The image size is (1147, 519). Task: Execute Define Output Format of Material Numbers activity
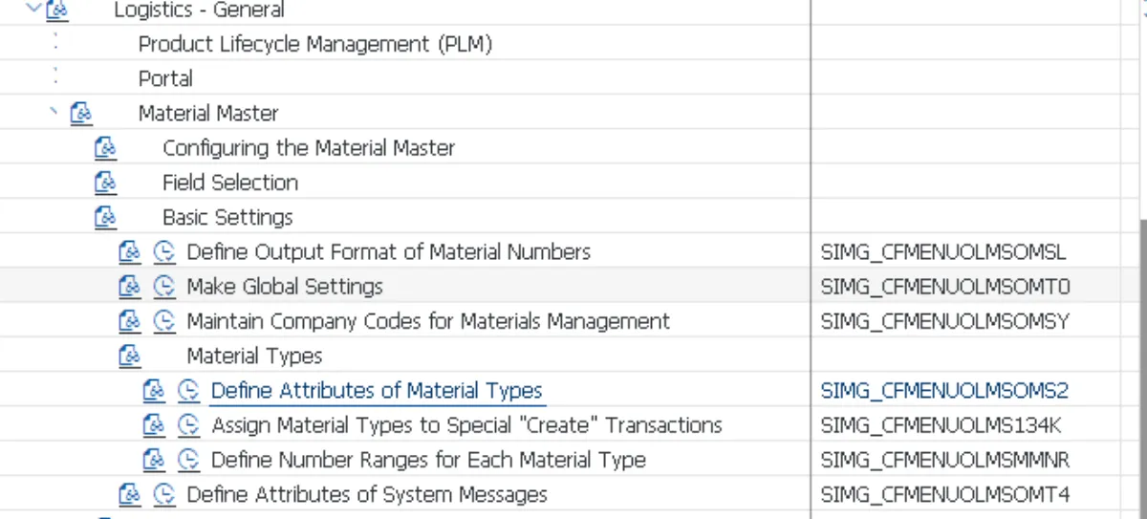pos(164,252)
